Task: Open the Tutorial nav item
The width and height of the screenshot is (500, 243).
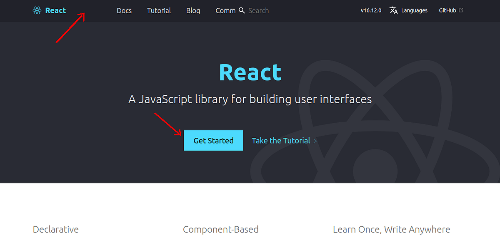Action: pos(159,10)
